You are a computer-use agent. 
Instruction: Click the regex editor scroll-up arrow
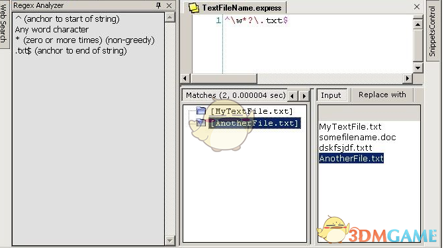[418, 24]
